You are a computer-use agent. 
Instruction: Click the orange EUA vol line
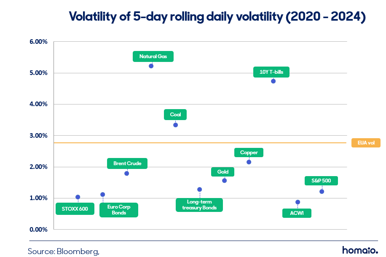point(200,143)
